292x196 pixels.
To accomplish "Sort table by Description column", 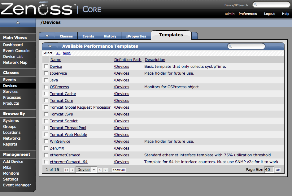I will tap(155, 60).
